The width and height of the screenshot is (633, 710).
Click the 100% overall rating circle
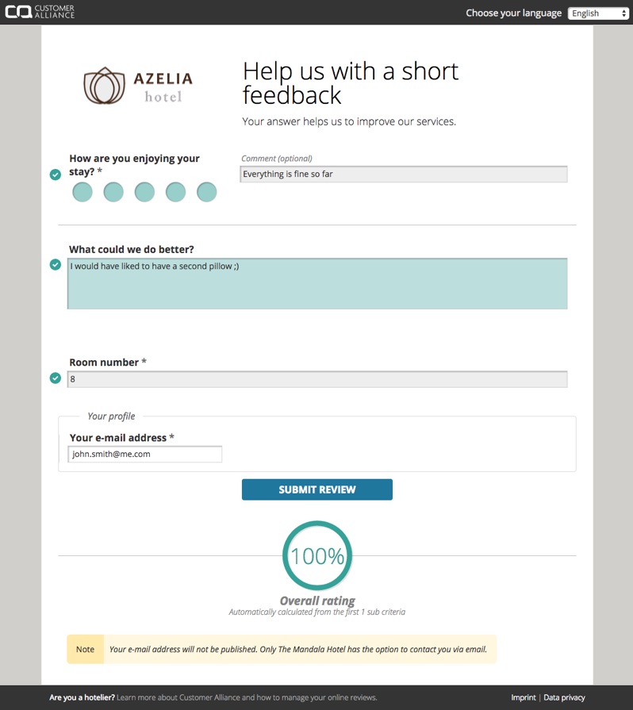point(317,555)
